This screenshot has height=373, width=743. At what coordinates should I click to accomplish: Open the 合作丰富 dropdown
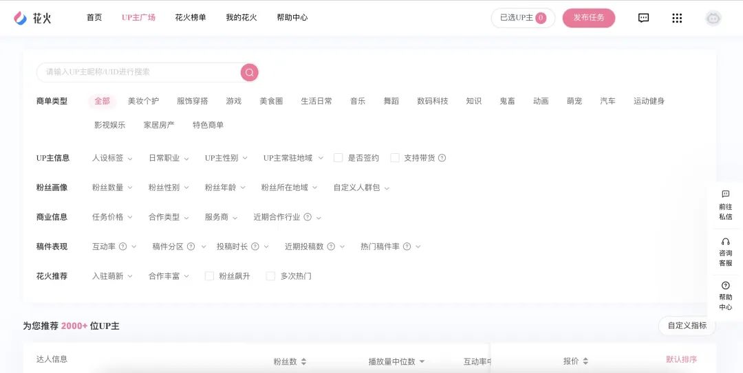(x=169, y=276)
